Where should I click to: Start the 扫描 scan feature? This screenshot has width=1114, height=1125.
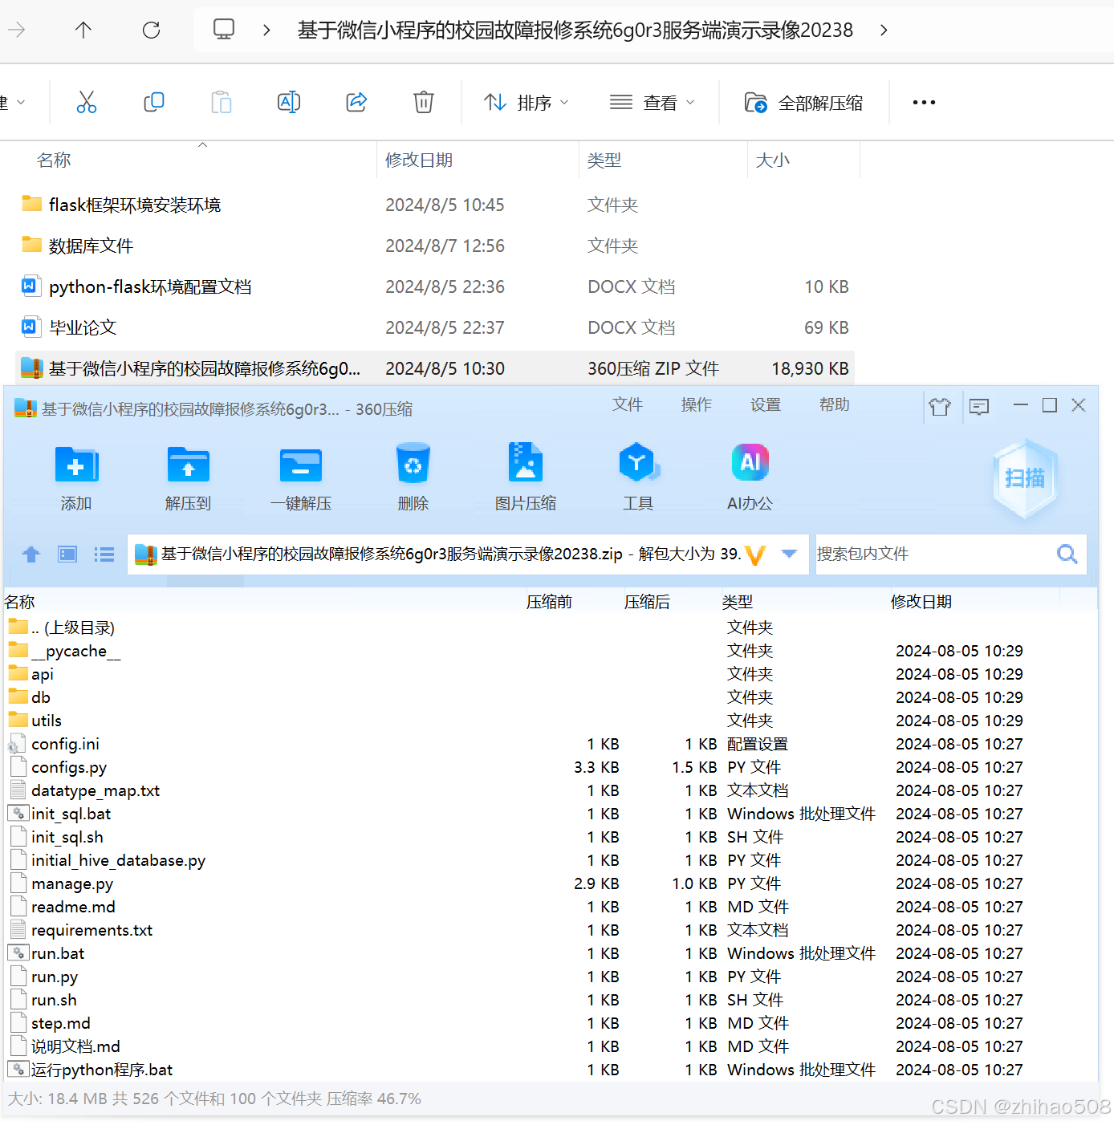(1025, 477)
